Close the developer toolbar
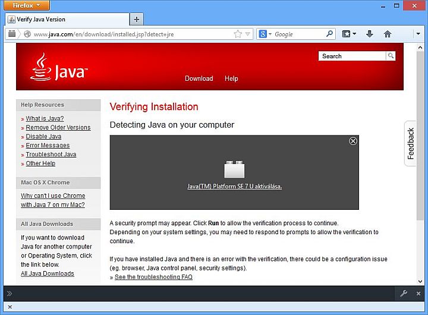The image size is (428, 315). pyautogui.click(x=418, y=294)
